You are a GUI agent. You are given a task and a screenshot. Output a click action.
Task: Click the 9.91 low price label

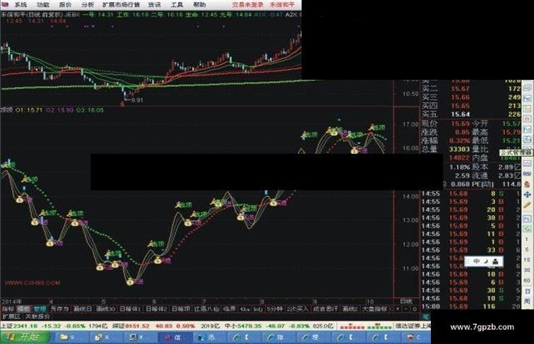pos(137,100)
